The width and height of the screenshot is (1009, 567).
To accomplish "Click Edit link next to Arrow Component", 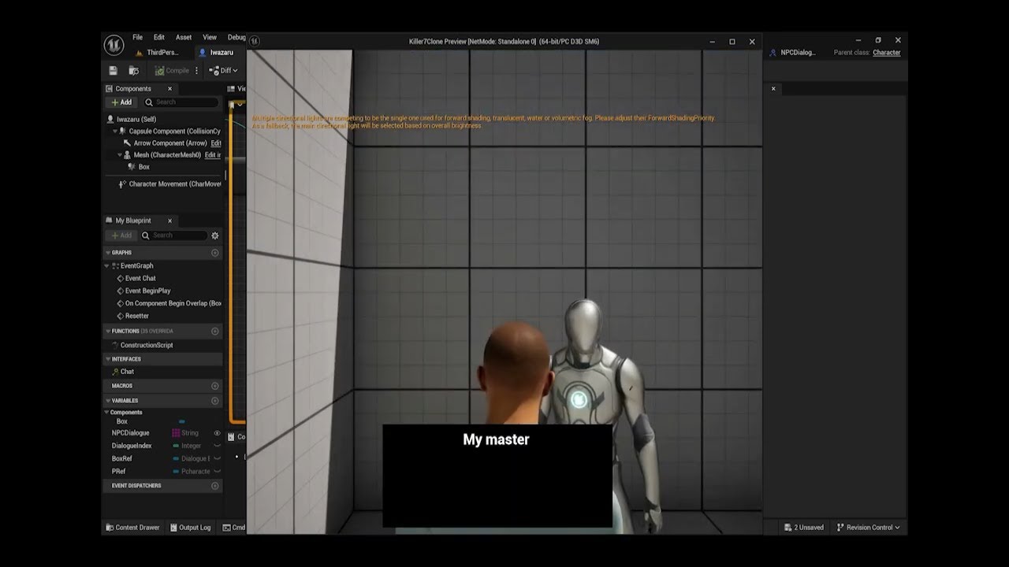I will pos(216,143).
